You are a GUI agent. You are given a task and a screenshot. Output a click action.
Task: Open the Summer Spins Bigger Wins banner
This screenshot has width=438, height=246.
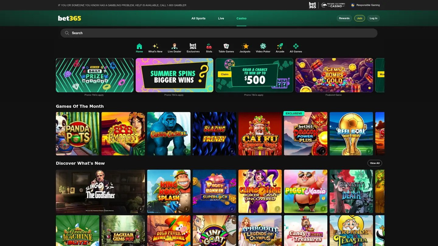tap(174, 75)
